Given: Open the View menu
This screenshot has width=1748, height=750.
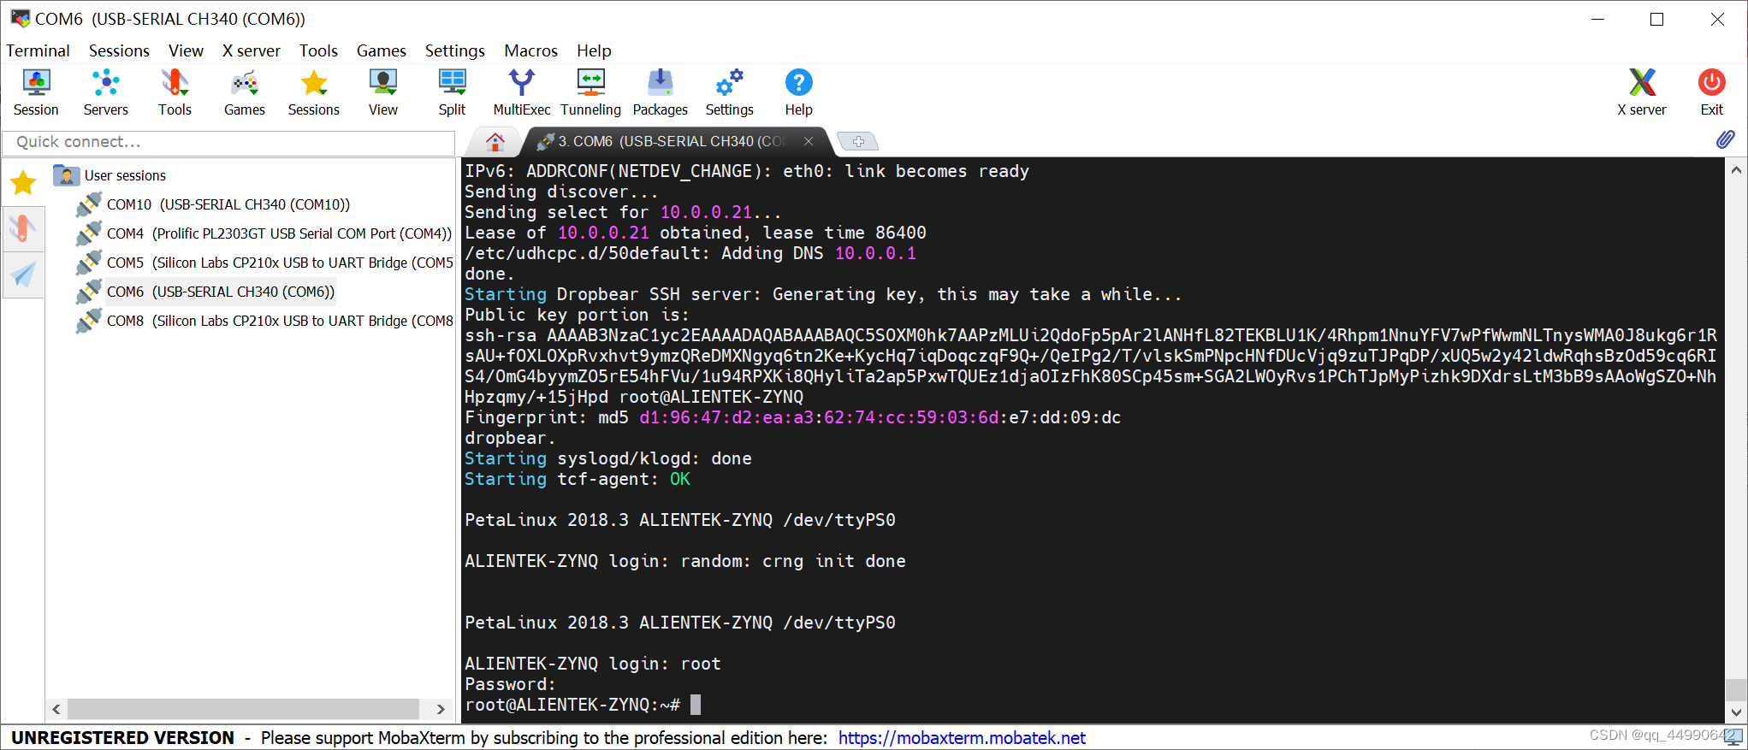Looking at the screenshot, I should (186, 50).
